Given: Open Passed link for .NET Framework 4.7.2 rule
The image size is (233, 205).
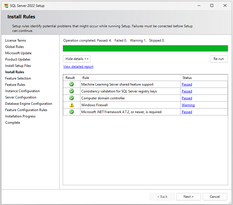Looking at the screenshot, I should point(187,112).
